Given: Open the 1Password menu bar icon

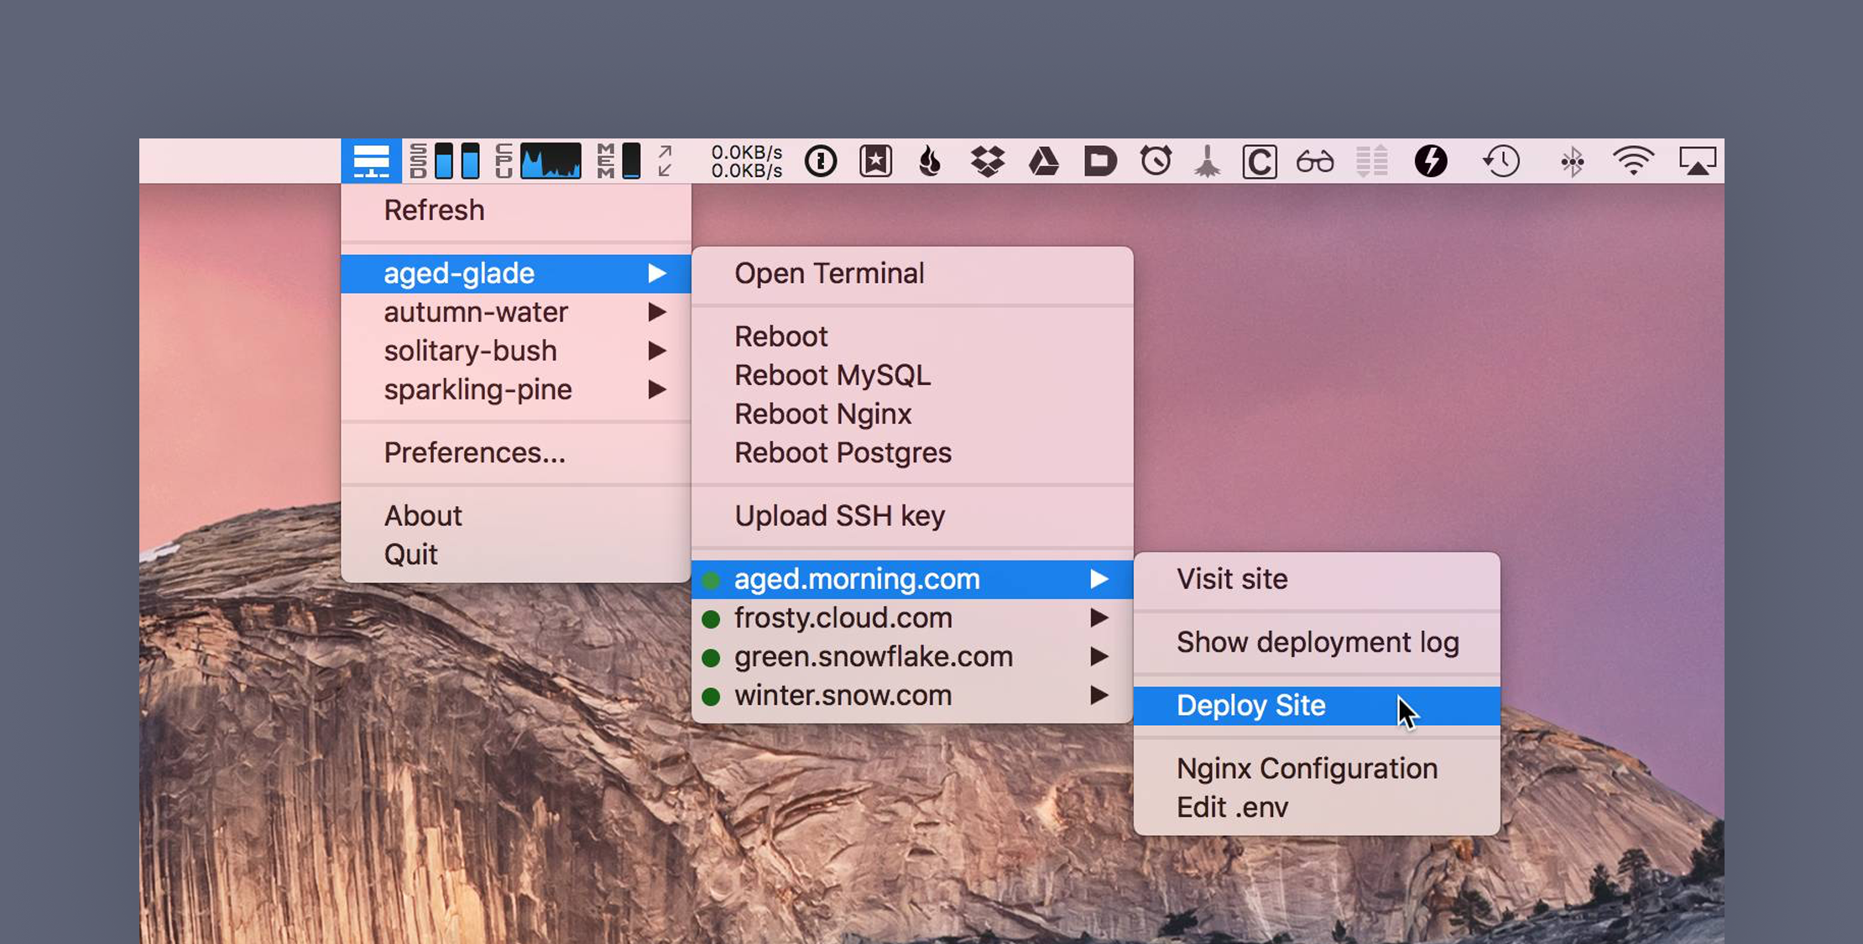Looking at the screenshot, I should click(x=821, y=160).
